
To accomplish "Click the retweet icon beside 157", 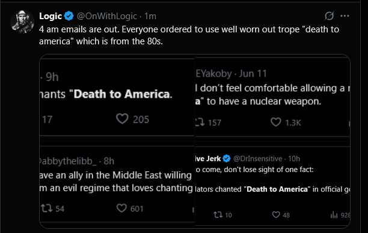I will click(x=200, y=122).
